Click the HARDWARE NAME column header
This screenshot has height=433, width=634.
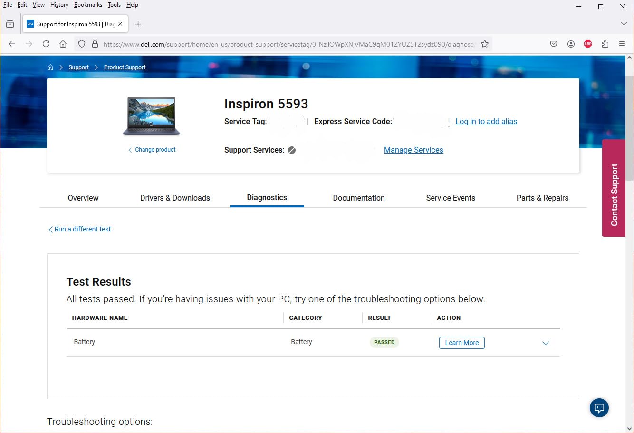[x=100, y=318]
